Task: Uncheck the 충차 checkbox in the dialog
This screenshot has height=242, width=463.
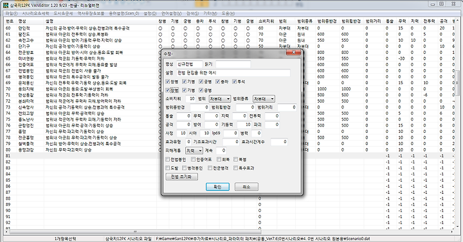Action: [218, 82]
